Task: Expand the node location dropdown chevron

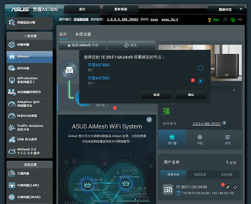Action: tap(234, 90)
